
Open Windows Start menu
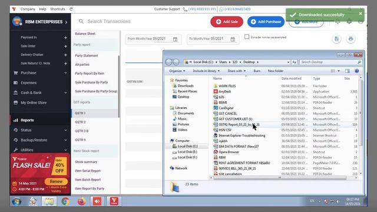[x=17, y=201]
